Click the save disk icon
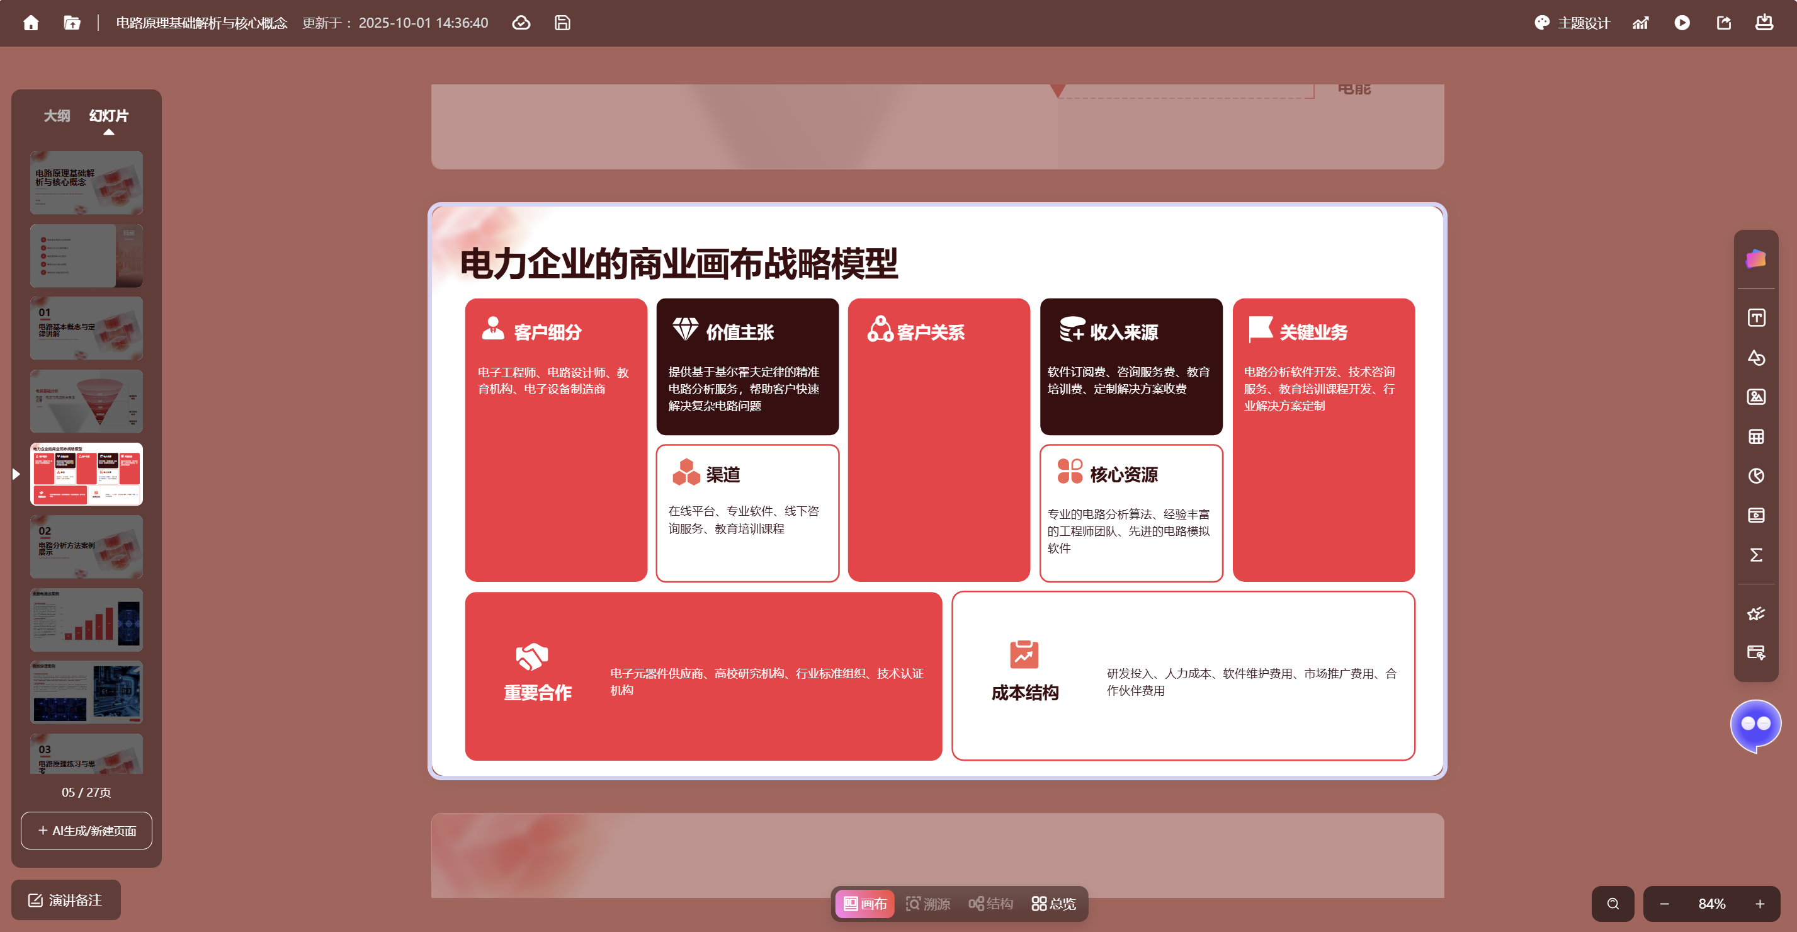Viewport: 1797px width, 932px height. (562, 23)
